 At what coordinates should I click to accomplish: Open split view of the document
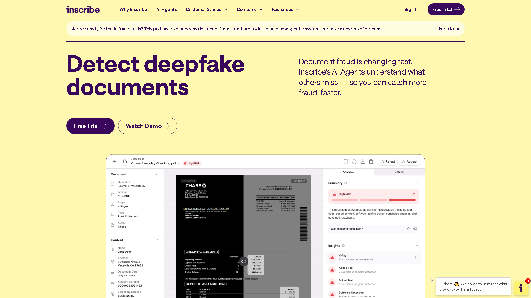point(346,161)
